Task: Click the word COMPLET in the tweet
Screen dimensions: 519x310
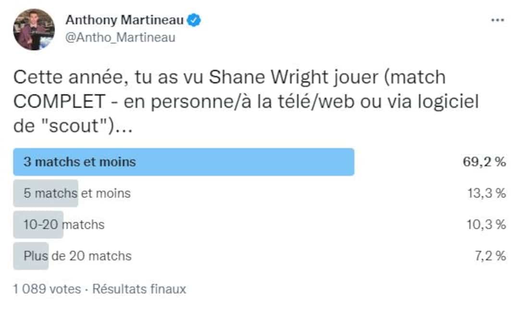Action: (x=59, y=101)
